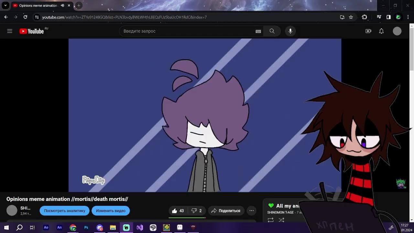This screenshot has height=233, width=414.
Task: Dislike the video with 2 dislikes
Action: pyautogui.click(x=197, y=211)
